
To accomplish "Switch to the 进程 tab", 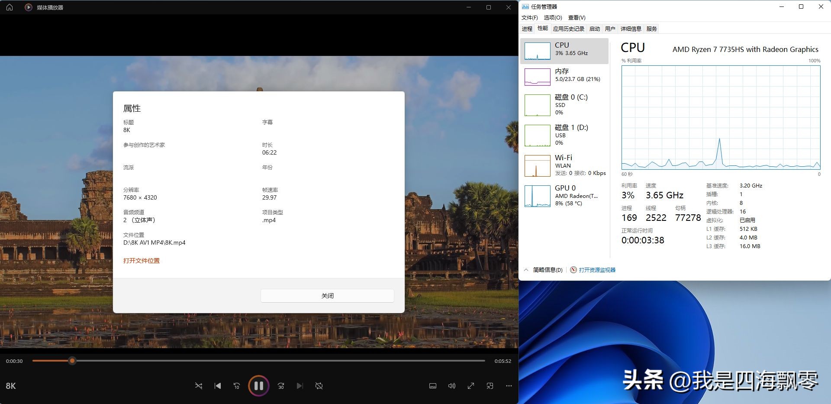I will (527, 29).
